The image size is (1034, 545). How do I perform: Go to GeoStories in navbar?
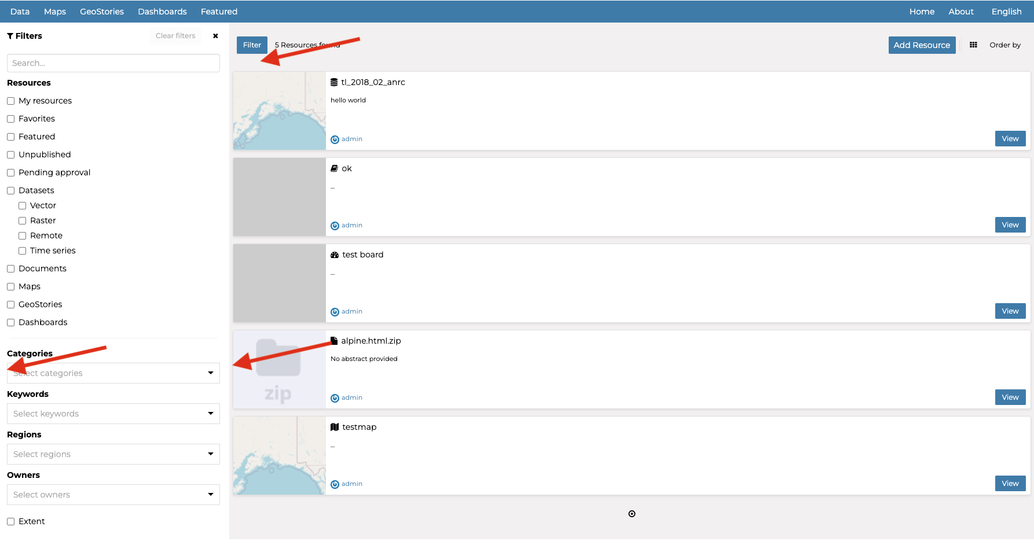pos(102,12)
